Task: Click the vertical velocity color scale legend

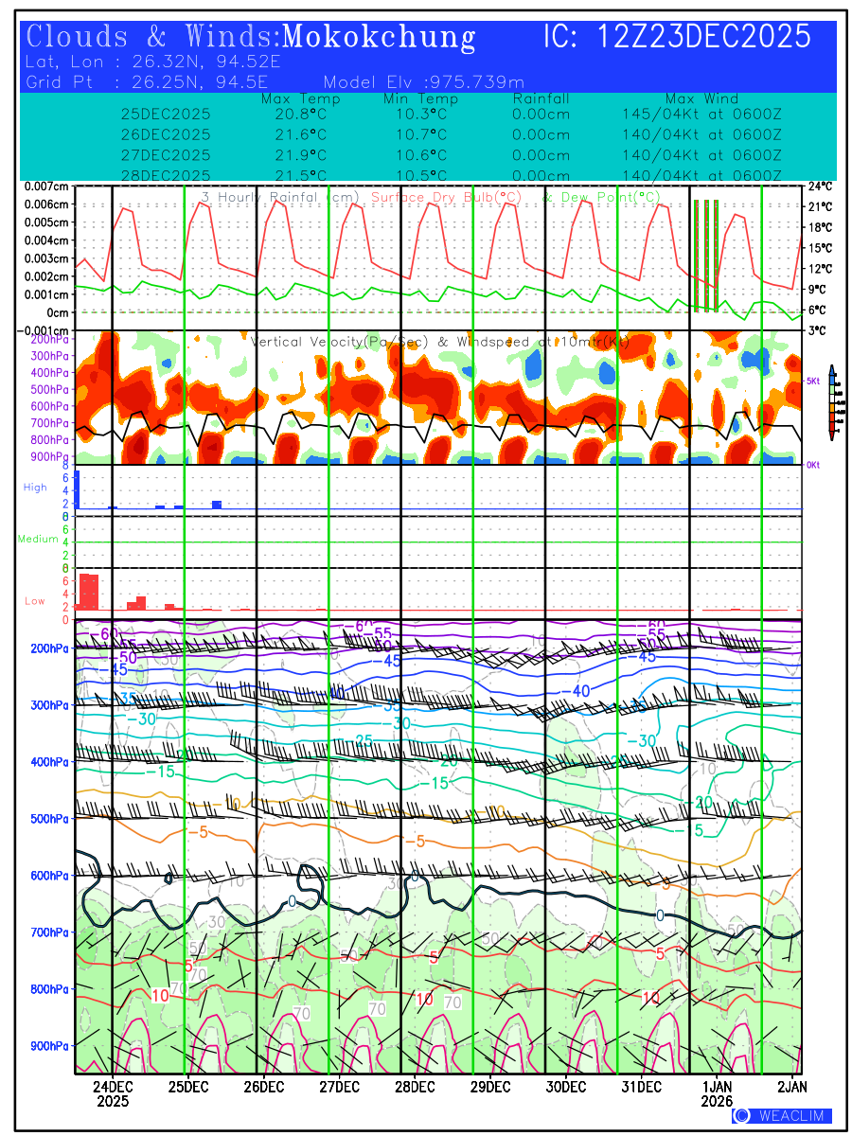Action: pos(831,402)
